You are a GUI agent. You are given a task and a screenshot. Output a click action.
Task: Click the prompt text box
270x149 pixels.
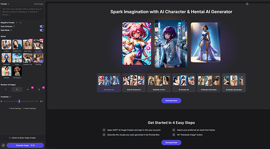[22, 13]
